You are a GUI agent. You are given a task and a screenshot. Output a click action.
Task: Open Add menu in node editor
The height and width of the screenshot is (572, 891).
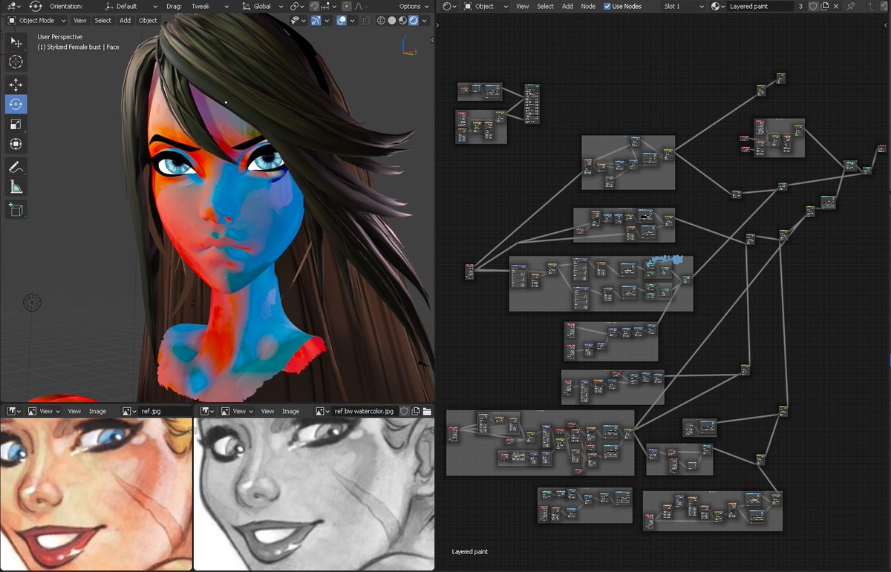click(x=567, y=6)
